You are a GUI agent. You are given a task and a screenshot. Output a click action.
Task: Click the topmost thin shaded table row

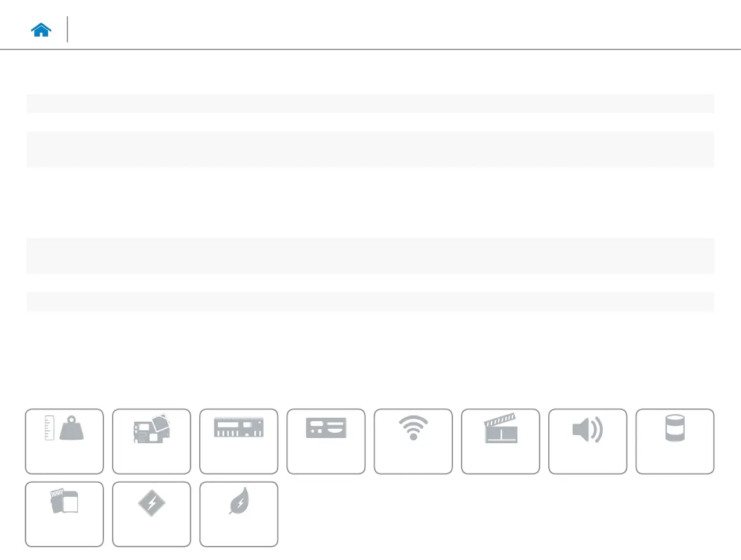pos(370,103)
